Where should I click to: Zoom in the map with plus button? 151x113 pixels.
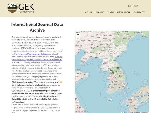coord(78,34)
